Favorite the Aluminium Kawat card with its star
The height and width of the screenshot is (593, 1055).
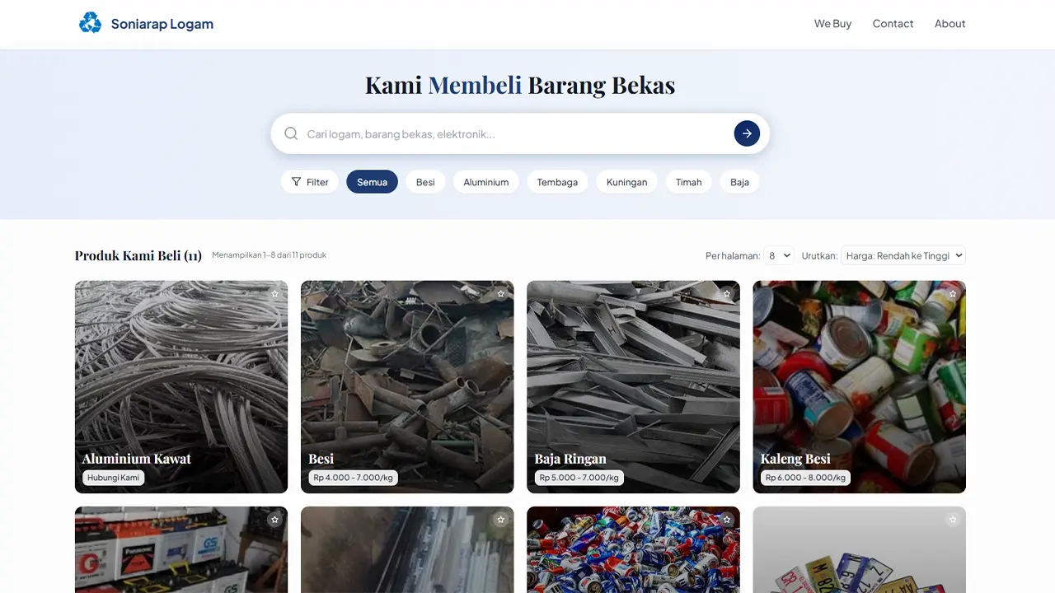pos(274,294)
